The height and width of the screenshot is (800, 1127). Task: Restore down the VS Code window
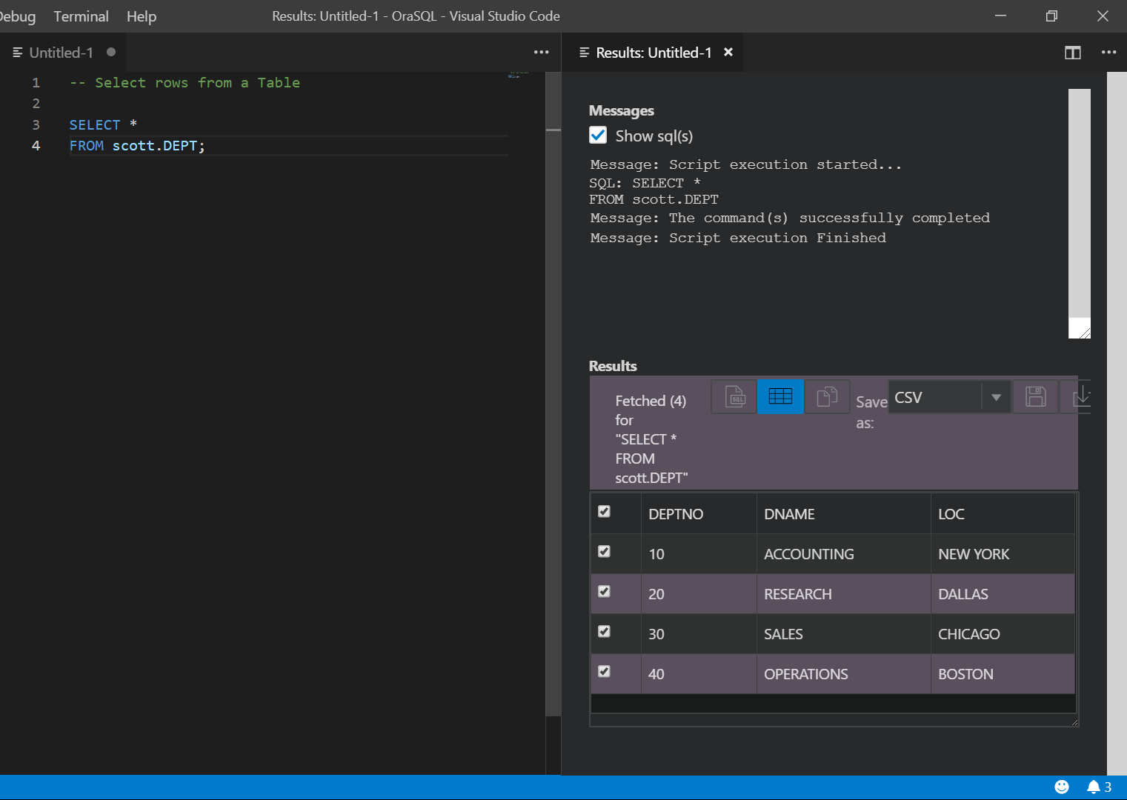click(1051, 16)
